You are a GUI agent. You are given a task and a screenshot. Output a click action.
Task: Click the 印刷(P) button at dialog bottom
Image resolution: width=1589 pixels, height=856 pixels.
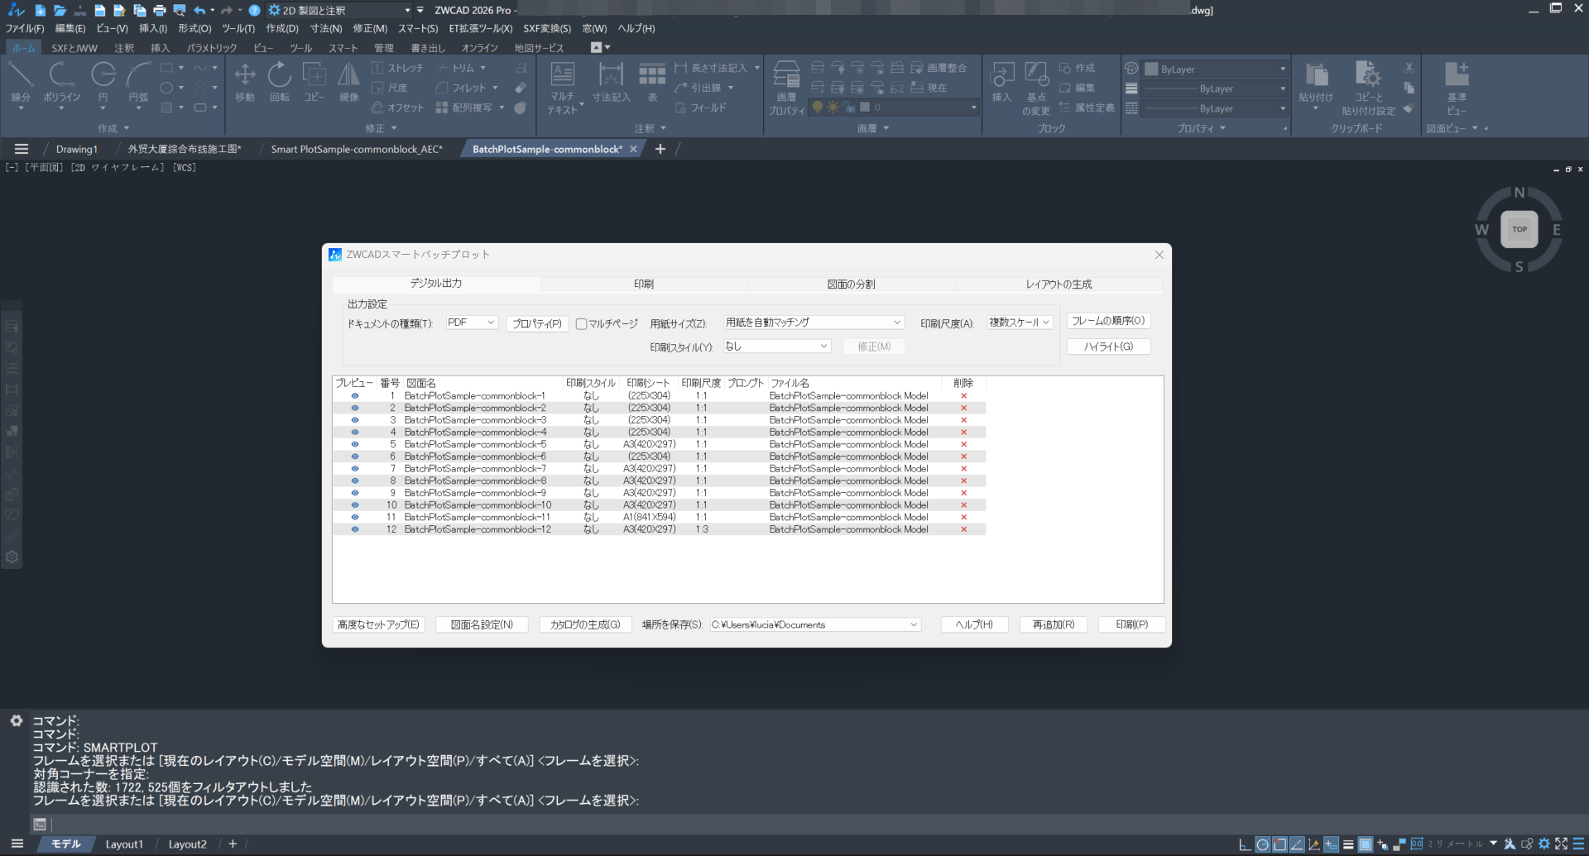click(1131, 624)
